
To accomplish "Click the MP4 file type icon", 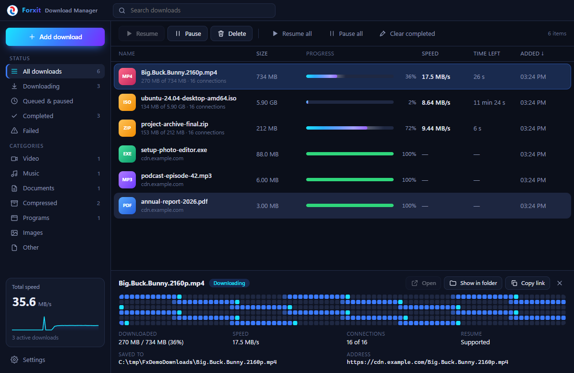I will coord(127,77).
